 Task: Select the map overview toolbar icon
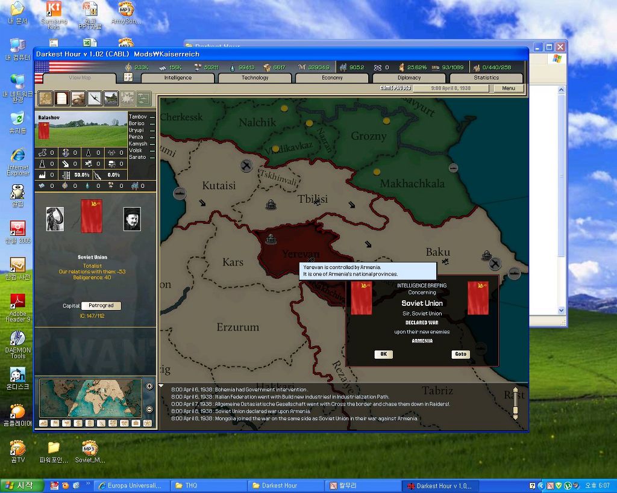click(45, 98)
